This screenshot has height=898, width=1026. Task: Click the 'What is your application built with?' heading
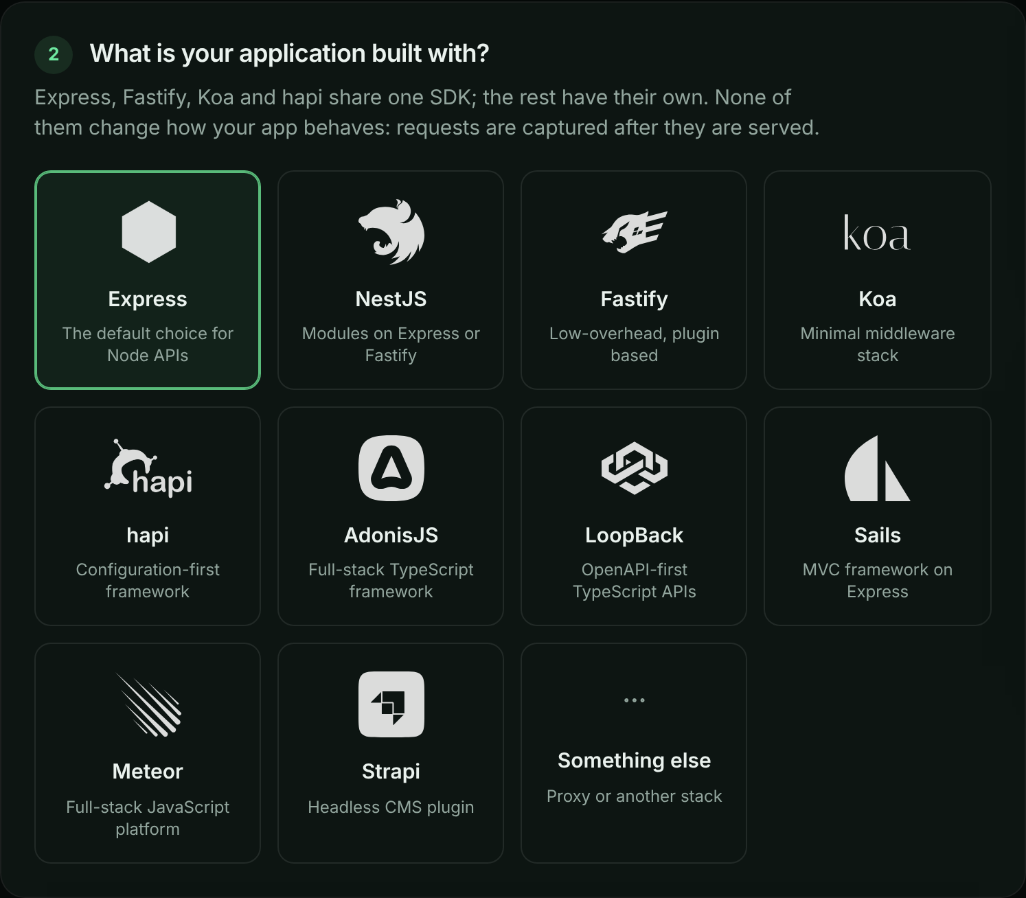click(289, 54)
